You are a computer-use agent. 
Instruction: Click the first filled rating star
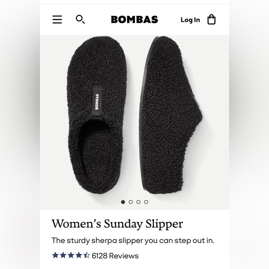tap(55, 255)
